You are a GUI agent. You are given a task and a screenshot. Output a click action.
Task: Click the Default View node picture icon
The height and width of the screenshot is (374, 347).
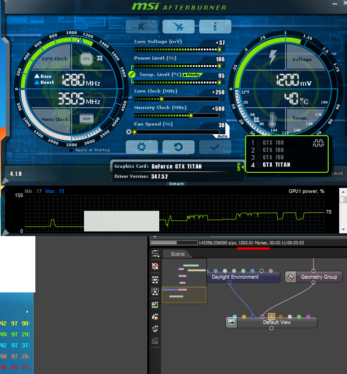click(231, 322)
